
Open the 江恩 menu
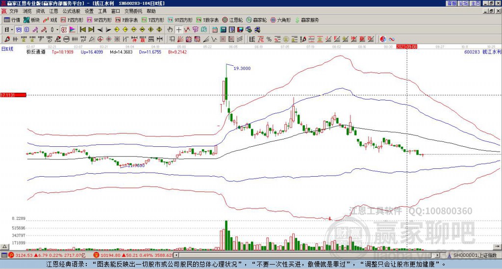pyautogui.click(x=53, y=11)
